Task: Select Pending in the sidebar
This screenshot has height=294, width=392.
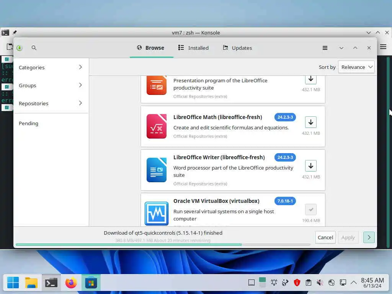Action: coord(51,123)
